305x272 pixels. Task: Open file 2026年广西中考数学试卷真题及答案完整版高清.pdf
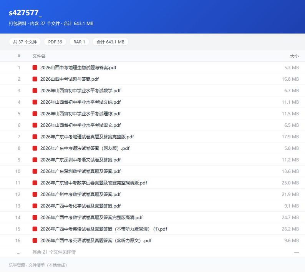91,217
